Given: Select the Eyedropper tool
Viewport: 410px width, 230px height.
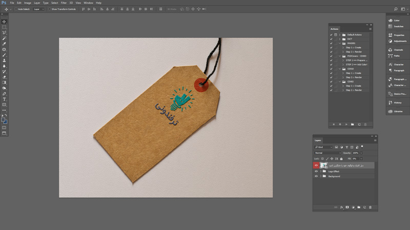Looking at the screenshot, I should 4,44.
